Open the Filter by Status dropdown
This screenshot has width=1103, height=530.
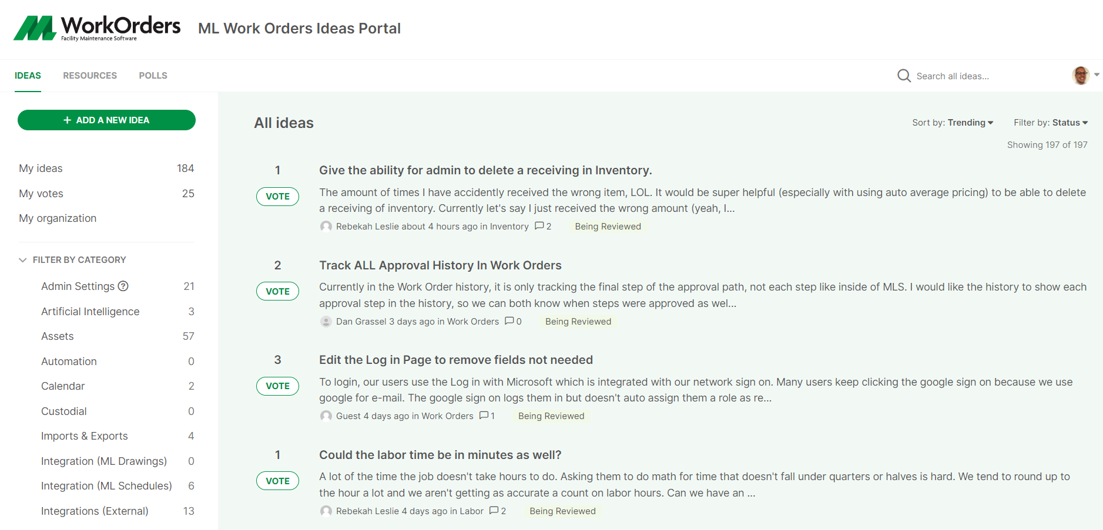pyautogui.click(x=1051, y=123)
